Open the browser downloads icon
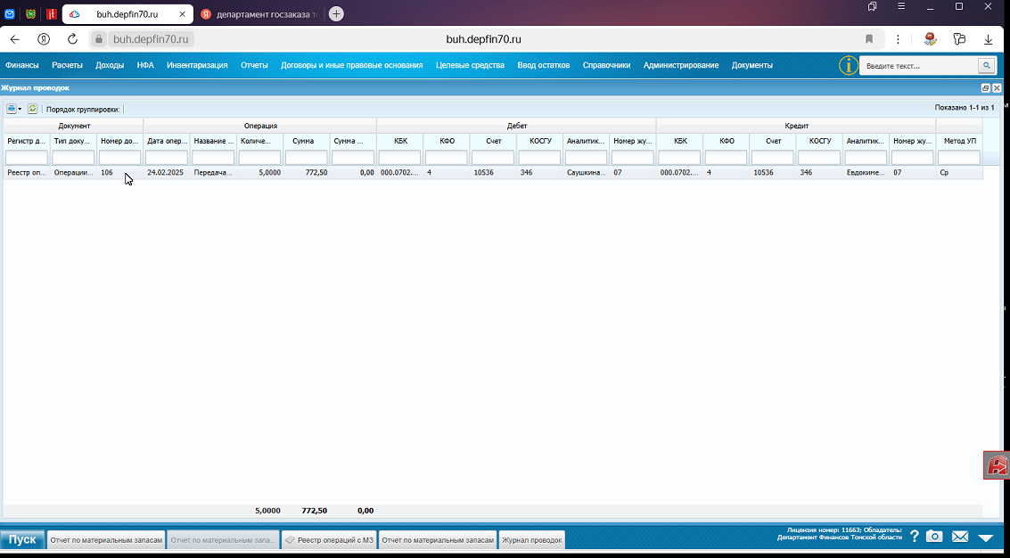 (x=988, y=39)
